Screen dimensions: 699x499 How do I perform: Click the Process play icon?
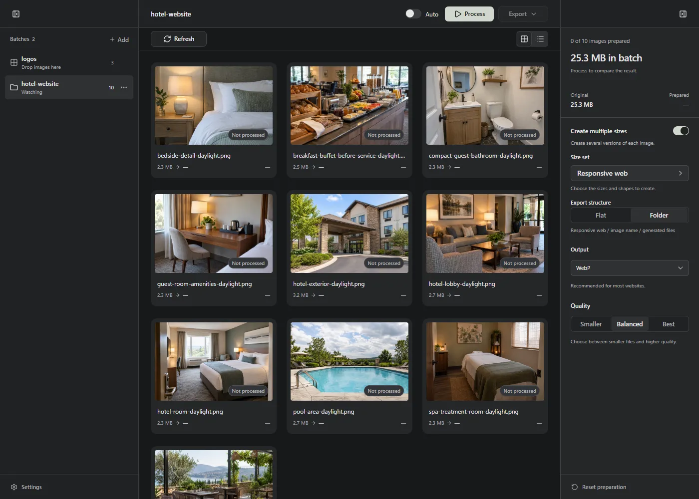point(458,14)
